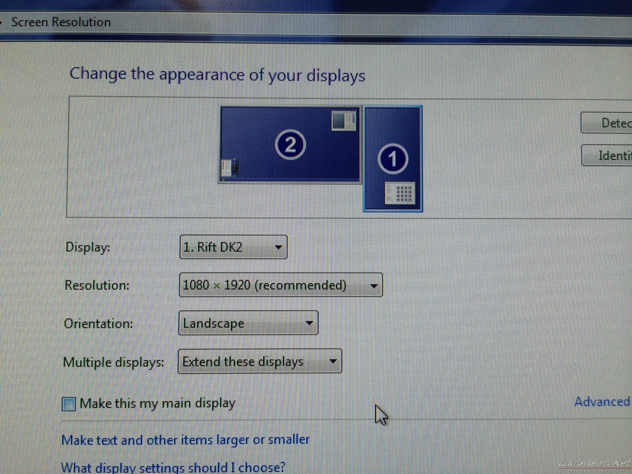Select display 1 portrait monitor thumbnail
632x474 pixels.
(x=393, y=159)
